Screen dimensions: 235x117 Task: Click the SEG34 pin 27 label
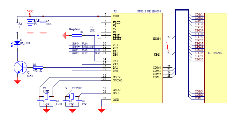157,39
